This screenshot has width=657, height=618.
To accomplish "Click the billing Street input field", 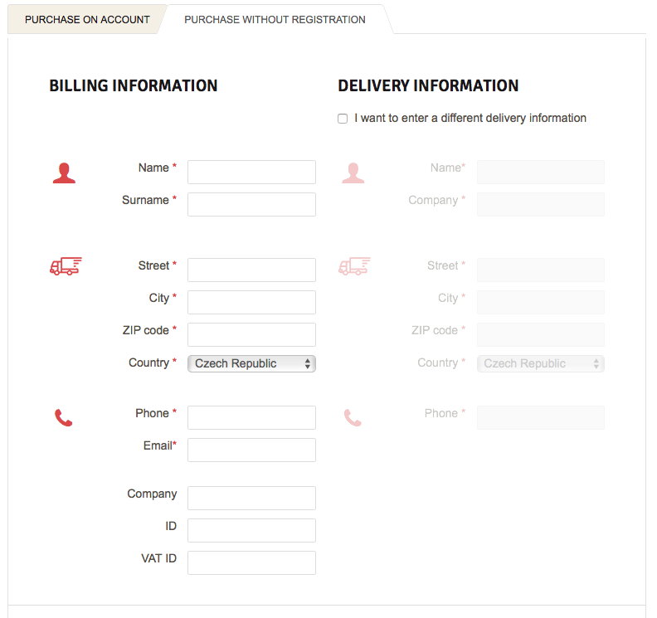I will (x=251, y=270).
